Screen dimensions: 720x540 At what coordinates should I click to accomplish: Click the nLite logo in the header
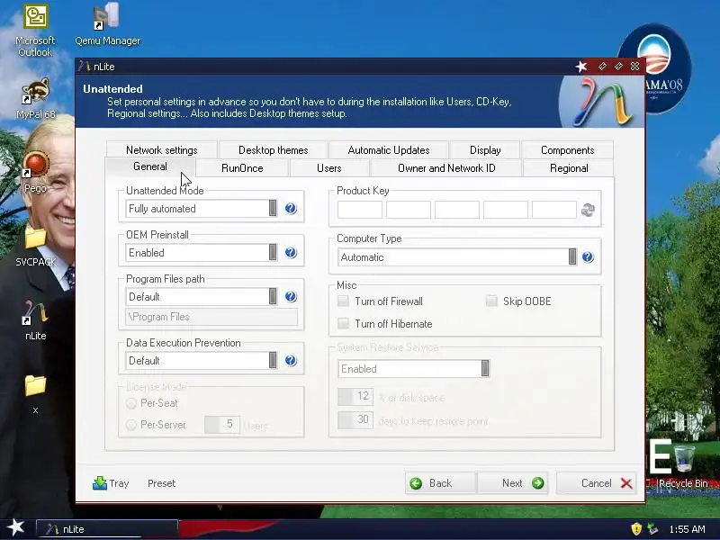click(x=601, y=102)
